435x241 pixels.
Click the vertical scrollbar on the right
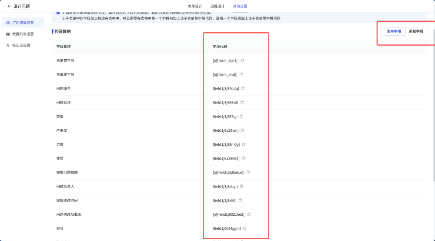(433, 109)
